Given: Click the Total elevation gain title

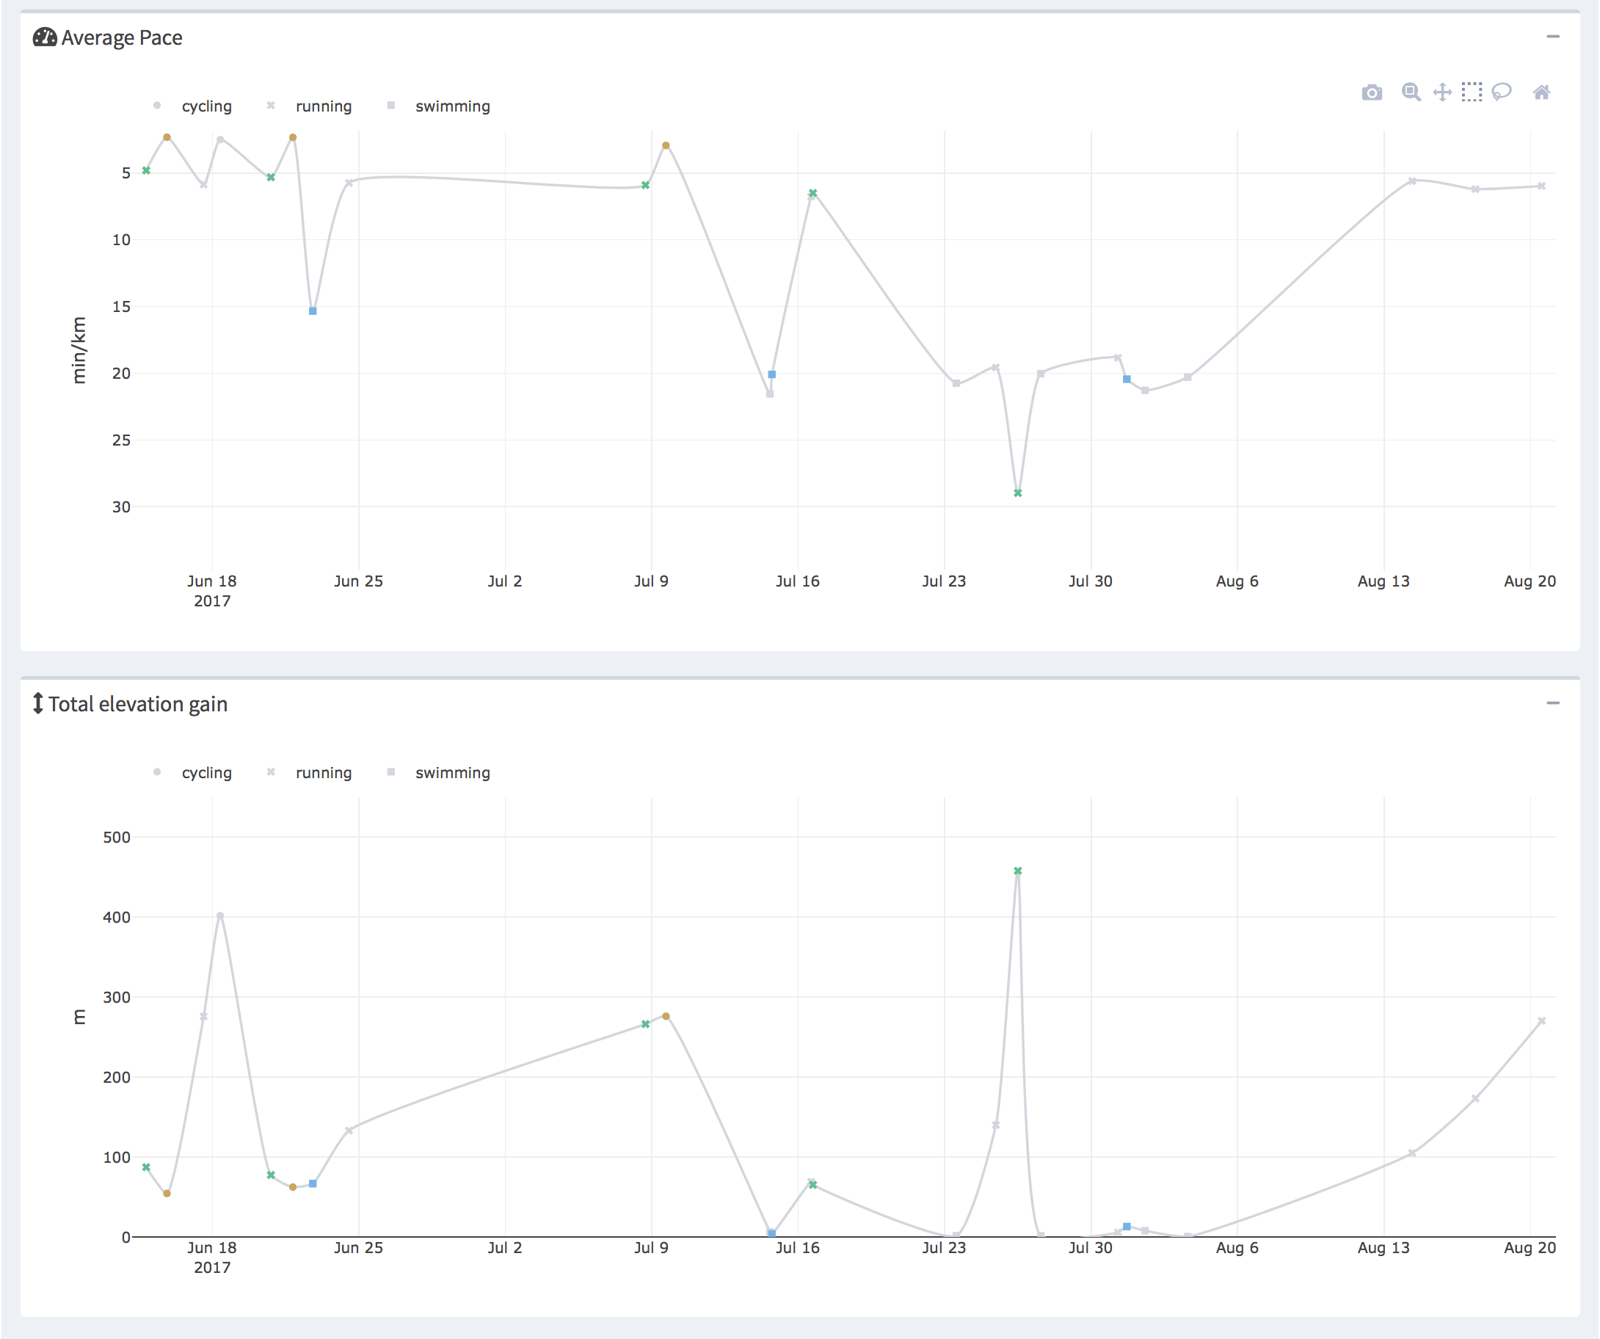Looking at the screenshot, I should pos(138,703).
